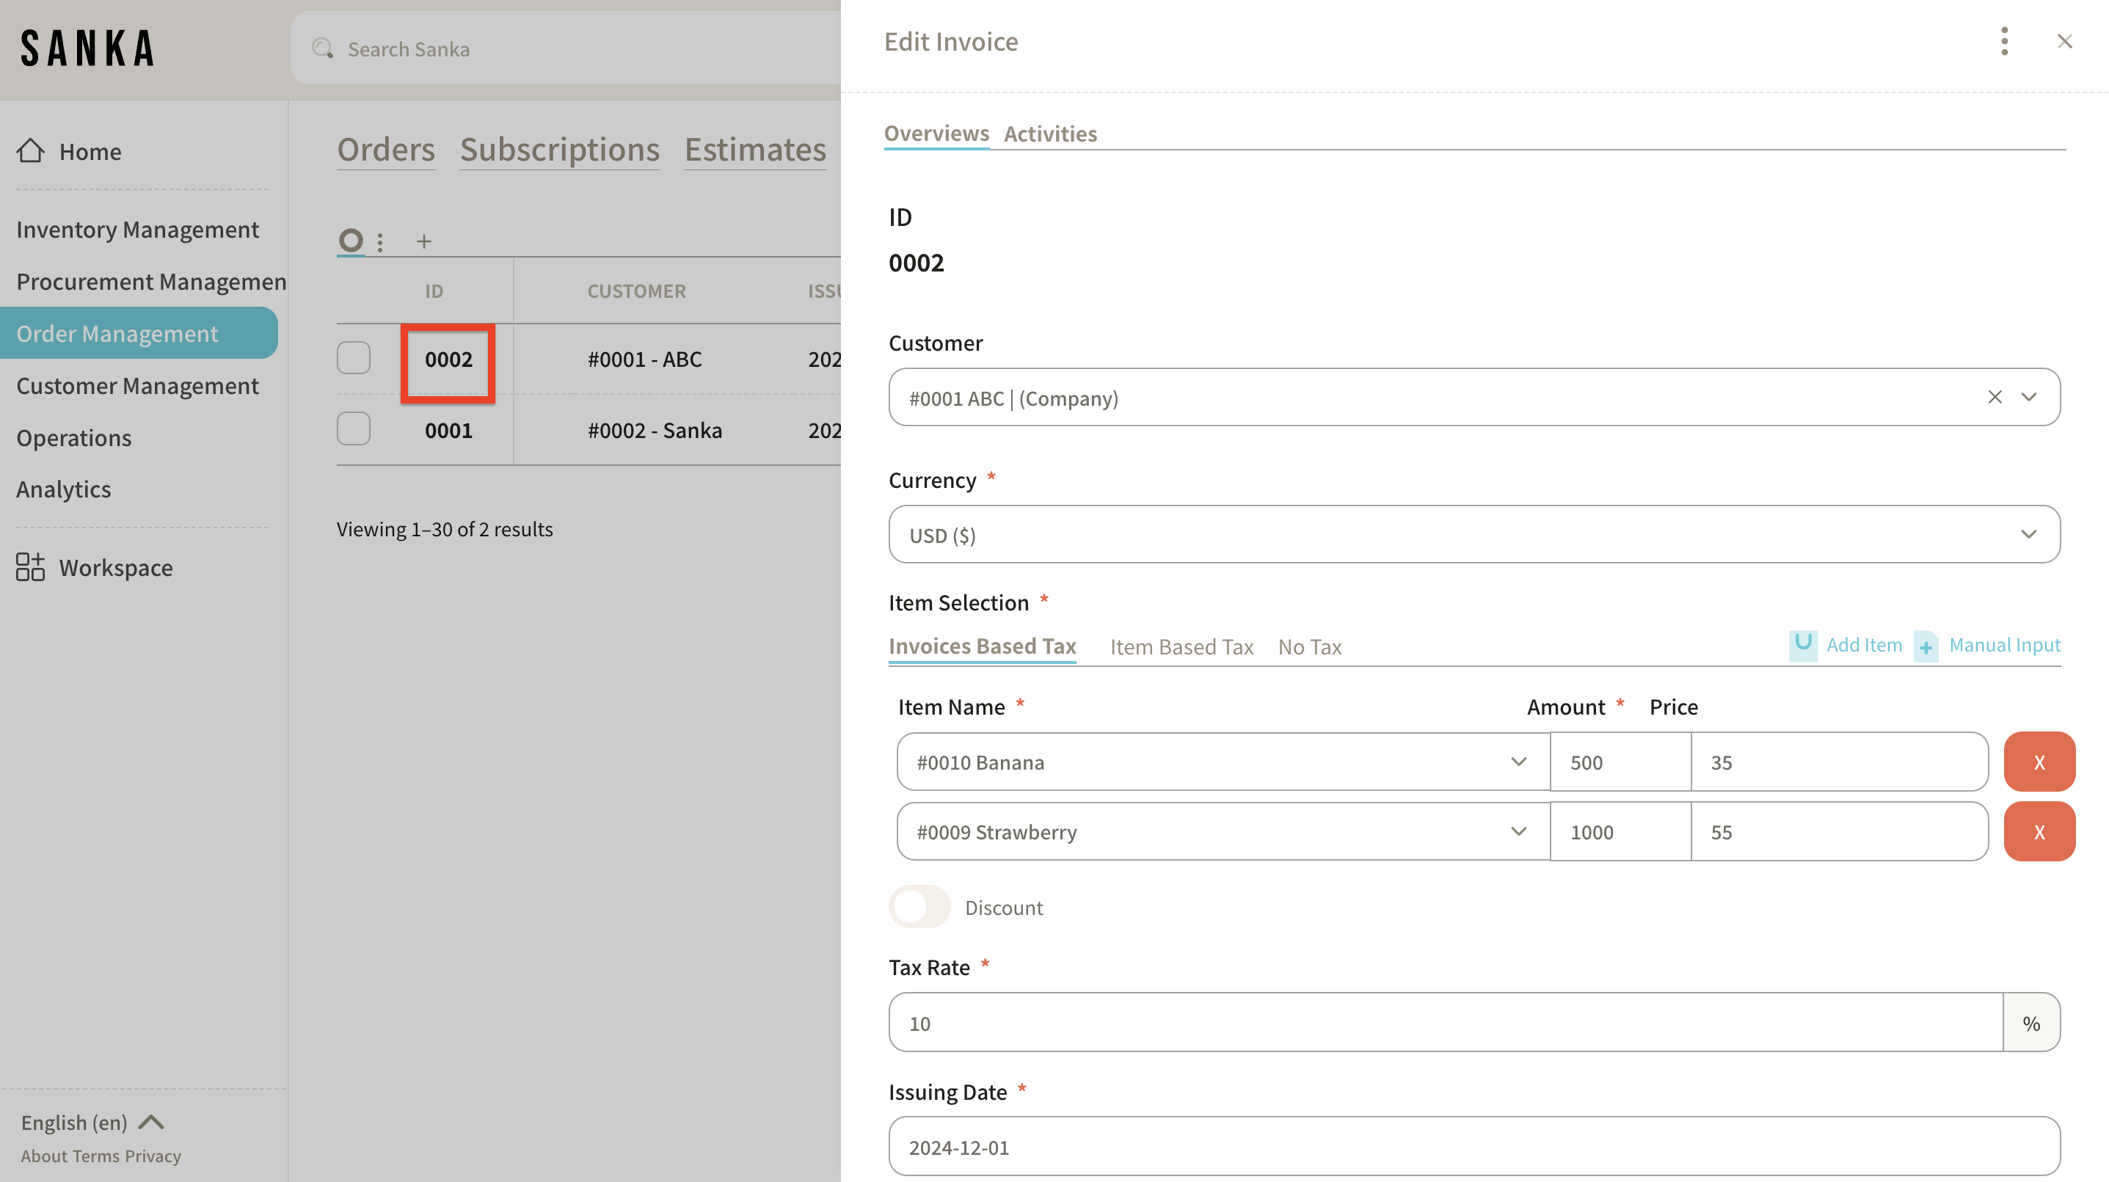Expand the English language selector

click(x=92, y=1123)
